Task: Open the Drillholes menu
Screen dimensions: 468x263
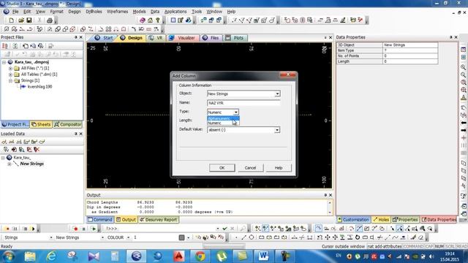Action: [x=94, y=12]
